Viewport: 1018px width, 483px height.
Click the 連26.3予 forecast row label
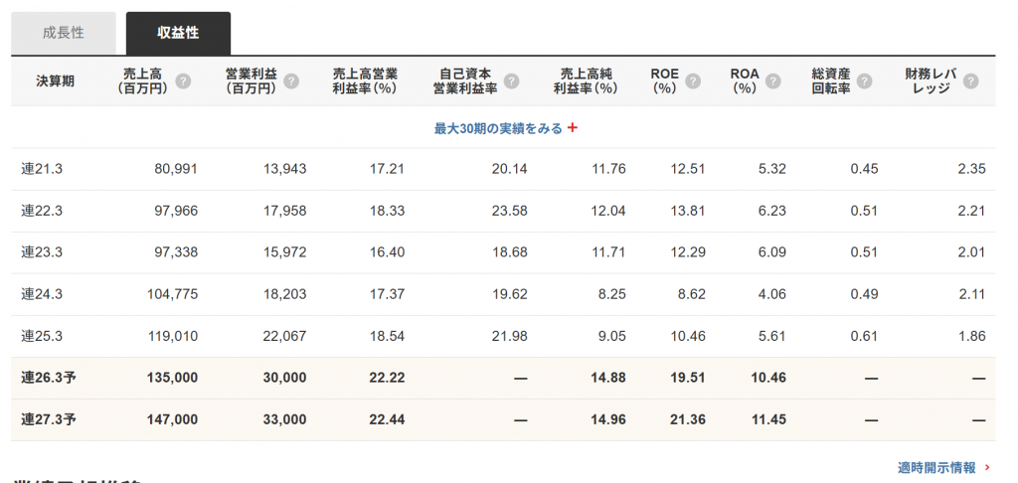pyautogui.click(x=49, y=378)
